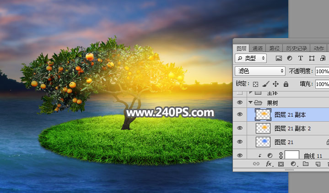Open layer filter 类型 dropdown
The height and width of the screenshot is (193, 329).
[x=251, y=58]
